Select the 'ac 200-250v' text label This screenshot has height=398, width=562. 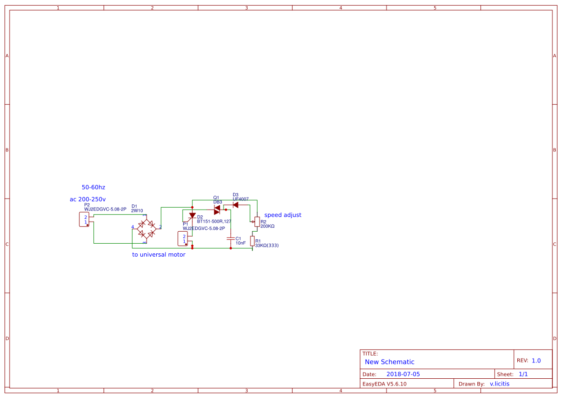click(87, 199)
